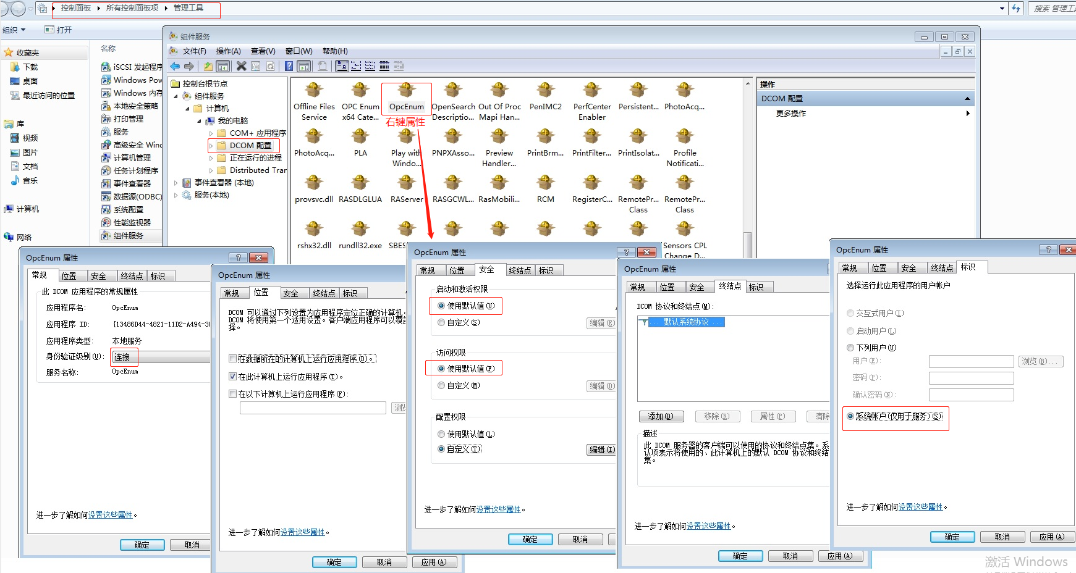This screenshot has height=573, width=1076.
Task: Click the Refresh toolbar icon
Action: tap(270, 66)
